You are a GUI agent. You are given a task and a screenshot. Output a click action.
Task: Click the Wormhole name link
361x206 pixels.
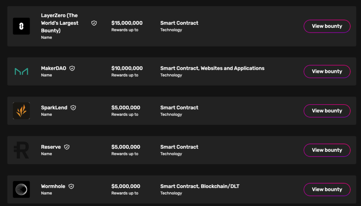click(54, 186)
